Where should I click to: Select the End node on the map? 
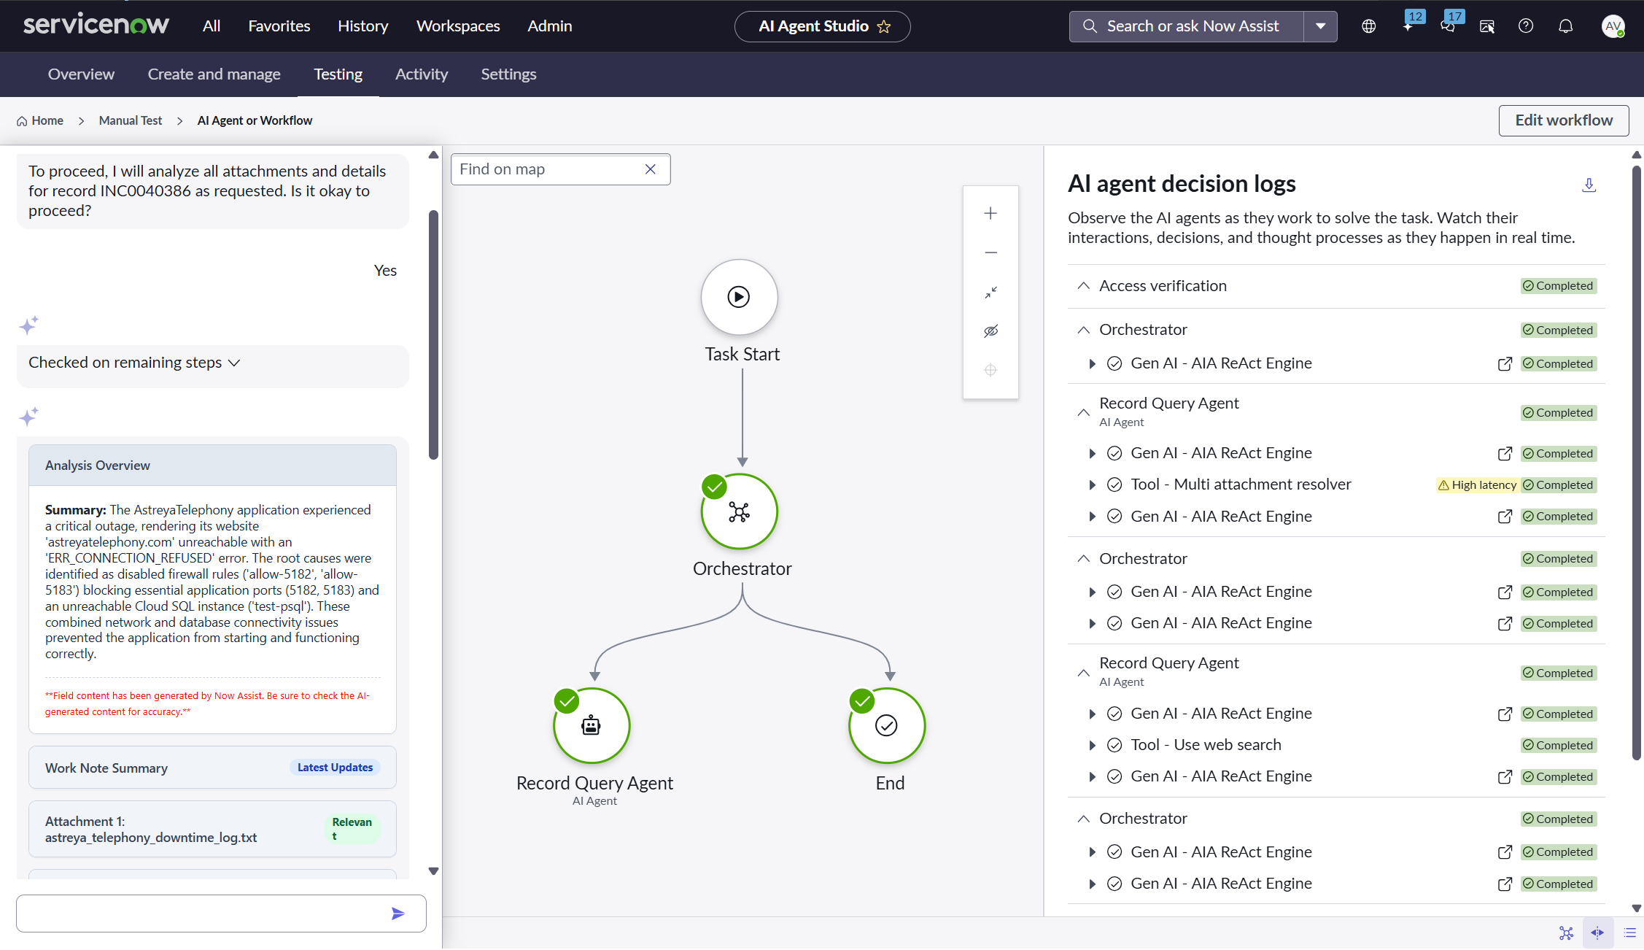[x=887, y=725]
